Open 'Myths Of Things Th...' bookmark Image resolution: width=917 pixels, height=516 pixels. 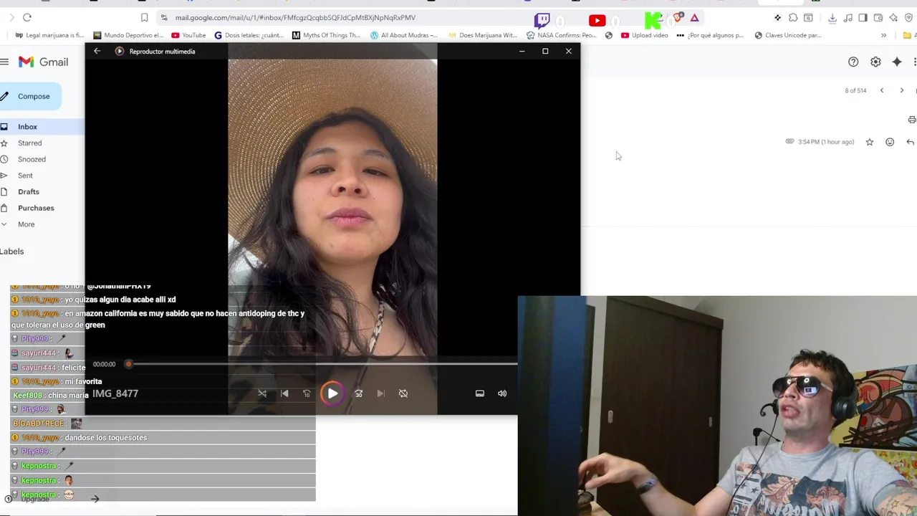point(327,35)
